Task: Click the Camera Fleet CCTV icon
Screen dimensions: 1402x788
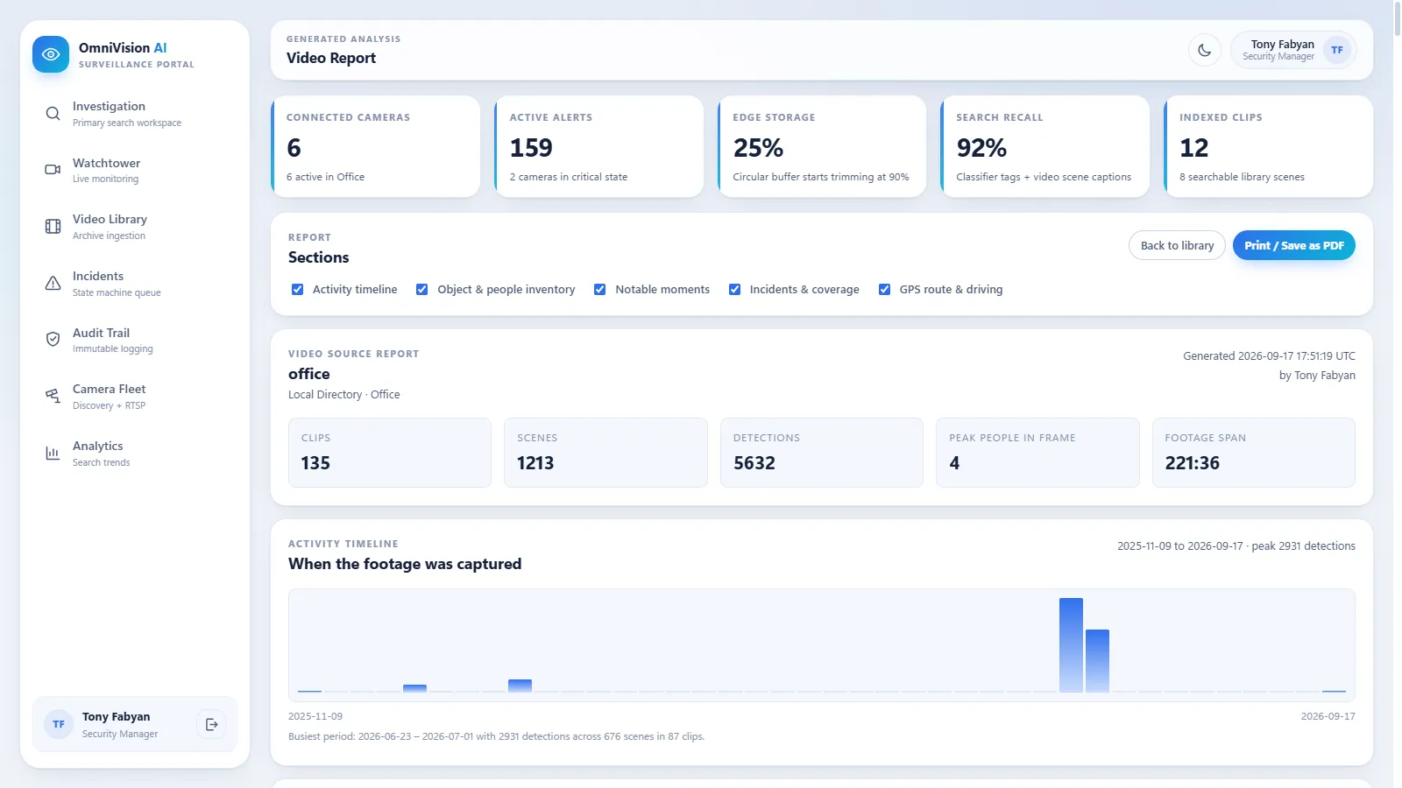Action: click(x=53, y=397)
